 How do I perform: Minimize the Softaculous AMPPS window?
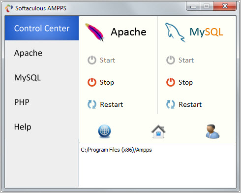point(193,6)
